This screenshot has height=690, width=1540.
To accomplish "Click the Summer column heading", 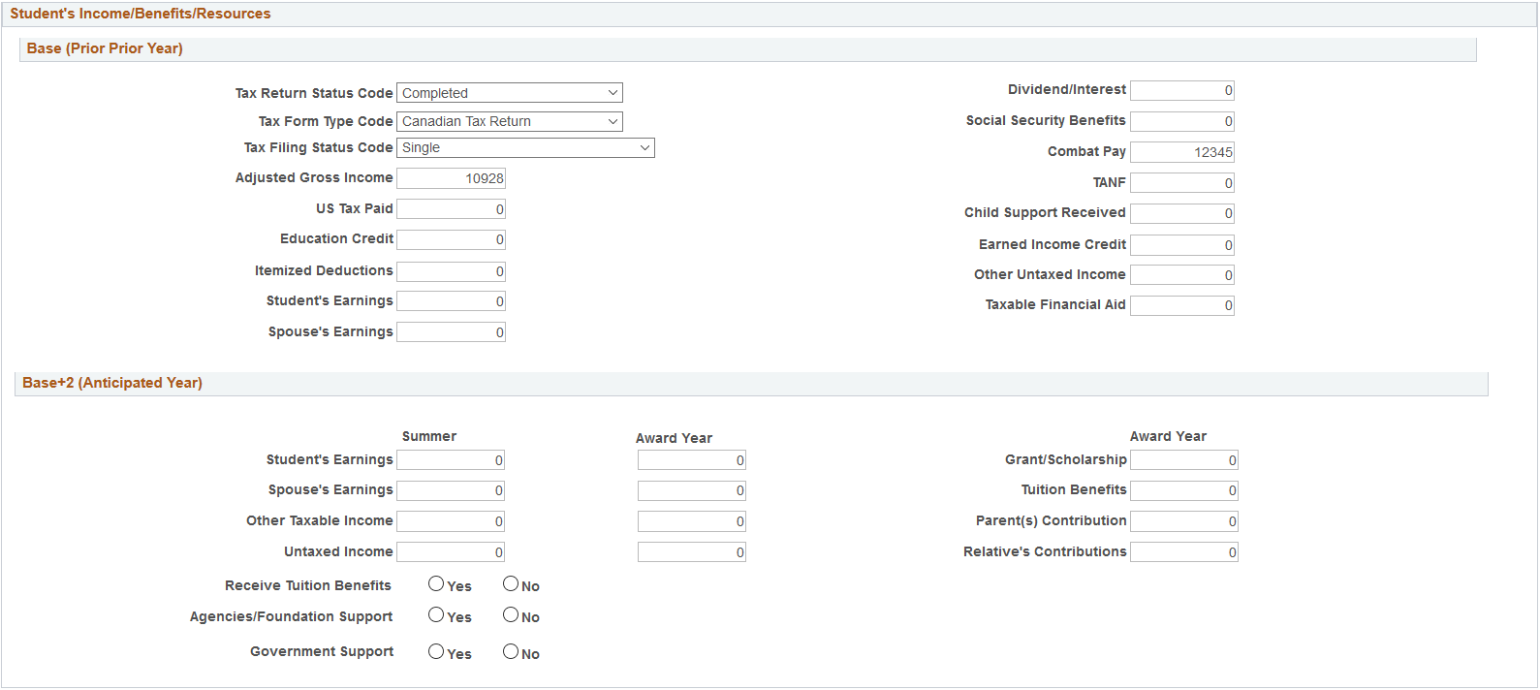I will [429, 436].
